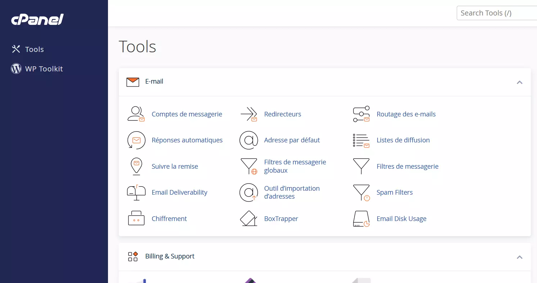Click the Comptes de messagerie icon
This screenshot has width=537, height=283.
[x=136, y=114]
